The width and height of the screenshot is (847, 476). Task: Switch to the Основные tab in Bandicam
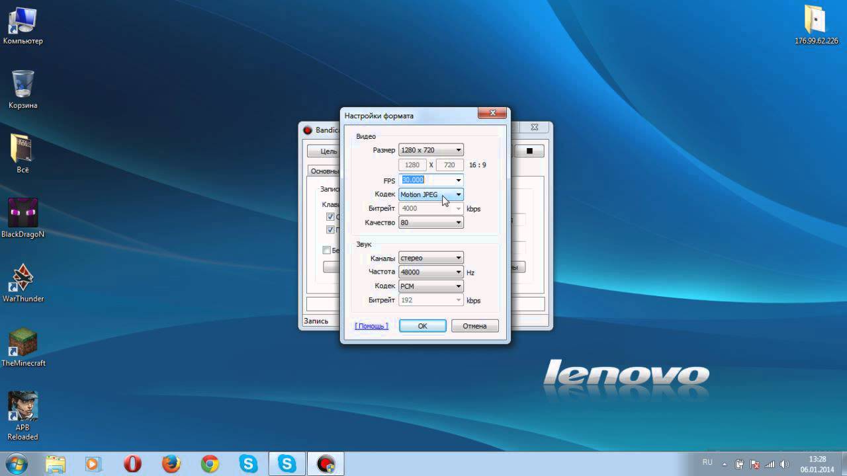click(324, 171)
